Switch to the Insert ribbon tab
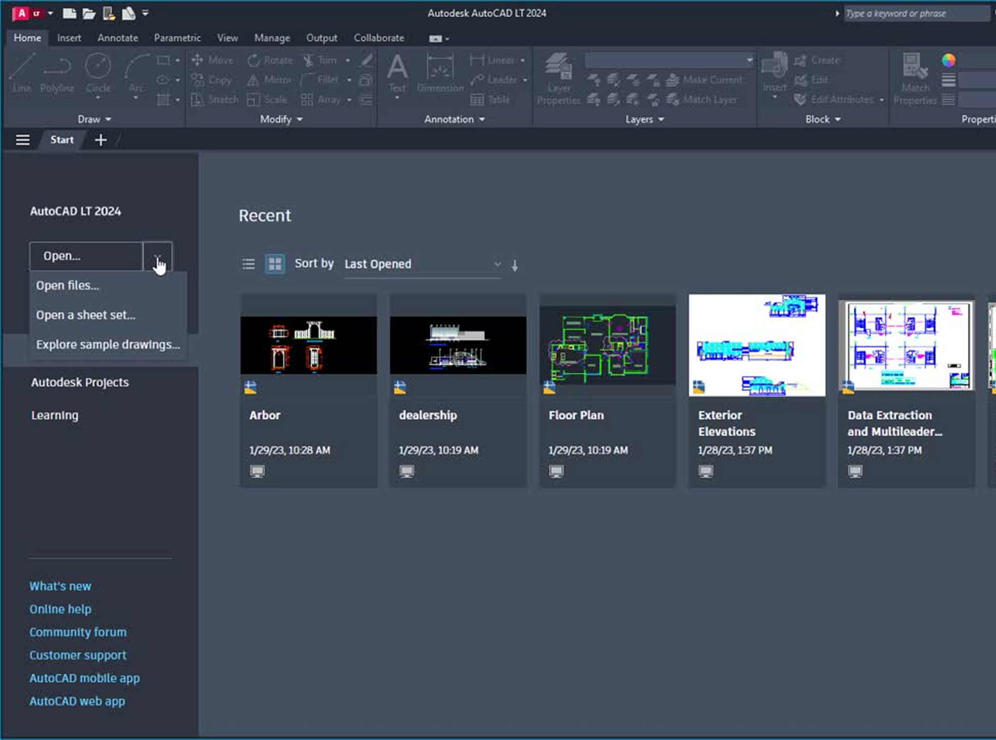Screen dimensions: 996x740 point(69,38)
